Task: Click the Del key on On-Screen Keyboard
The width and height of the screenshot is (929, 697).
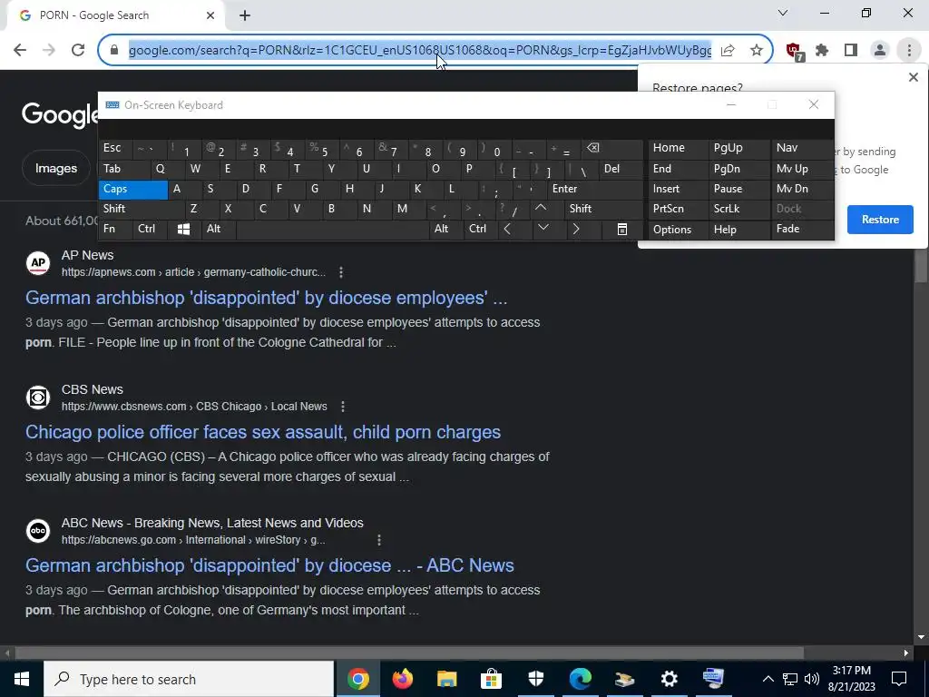Action: click(x=621, y=169)
